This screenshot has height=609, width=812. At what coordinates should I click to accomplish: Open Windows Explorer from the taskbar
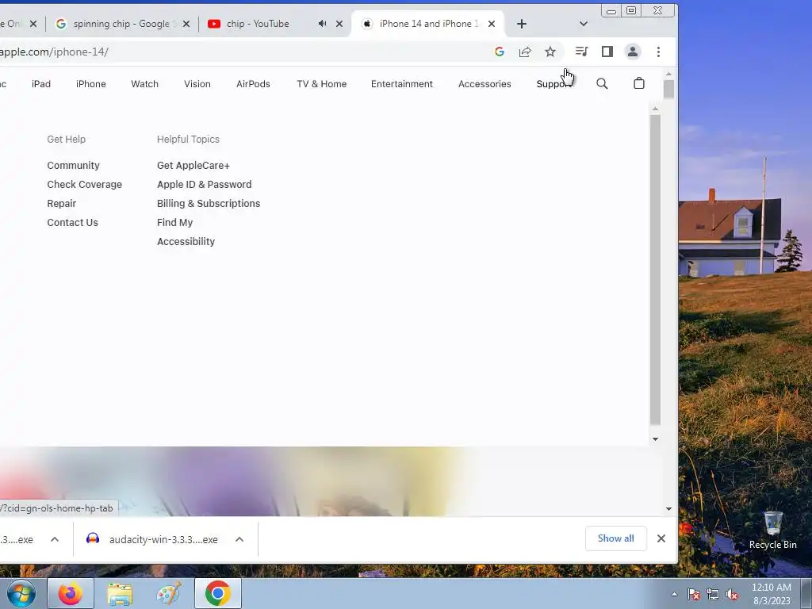pyautogui.click(x=120, y=593)
